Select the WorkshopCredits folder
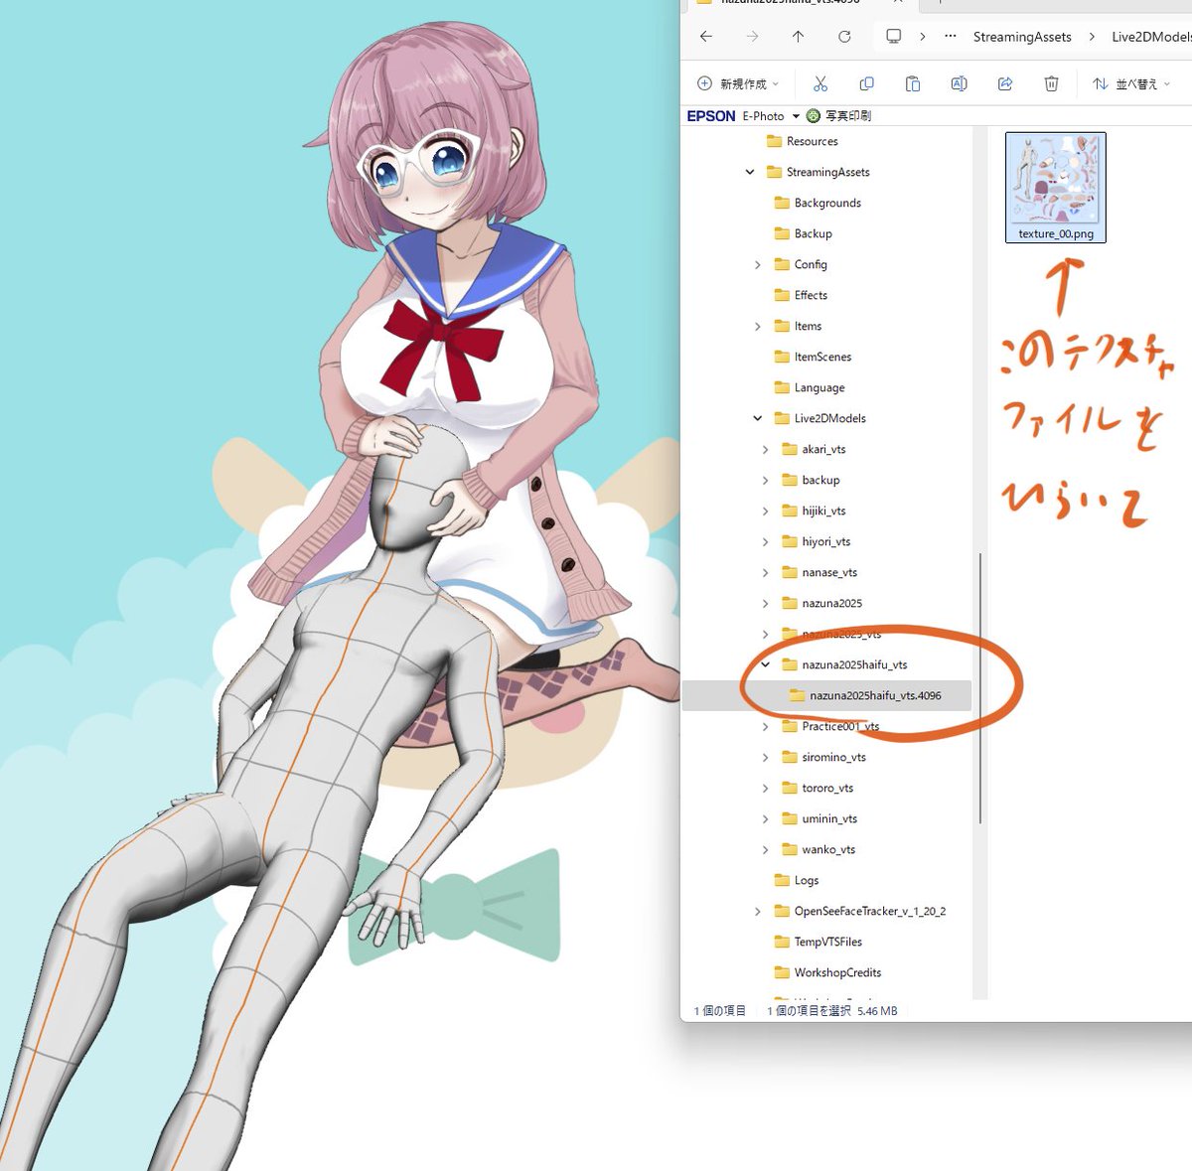The image size is (1192, 1171). 827,972
